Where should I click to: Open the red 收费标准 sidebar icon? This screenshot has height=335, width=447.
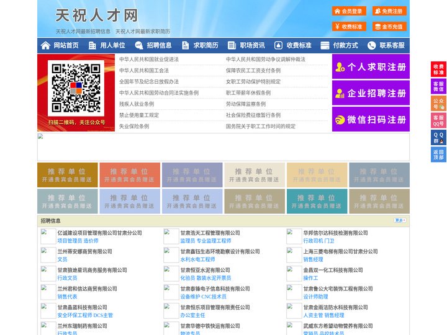coord(438,69)
